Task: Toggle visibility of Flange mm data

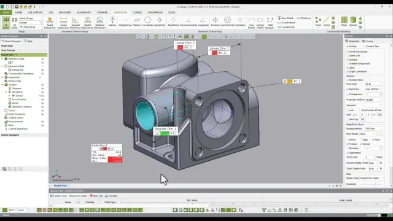Action: (x=42, y=70)
